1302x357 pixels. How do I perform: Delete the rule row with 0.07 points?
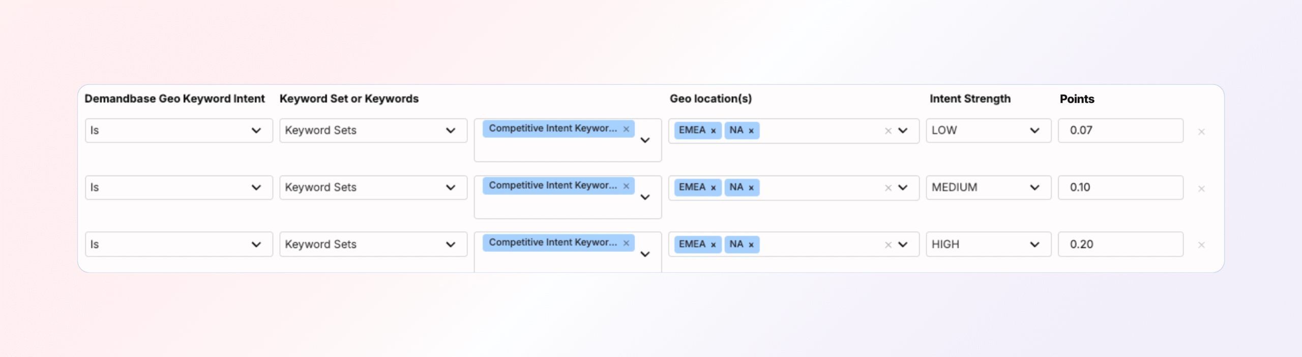pos(1201,132)
